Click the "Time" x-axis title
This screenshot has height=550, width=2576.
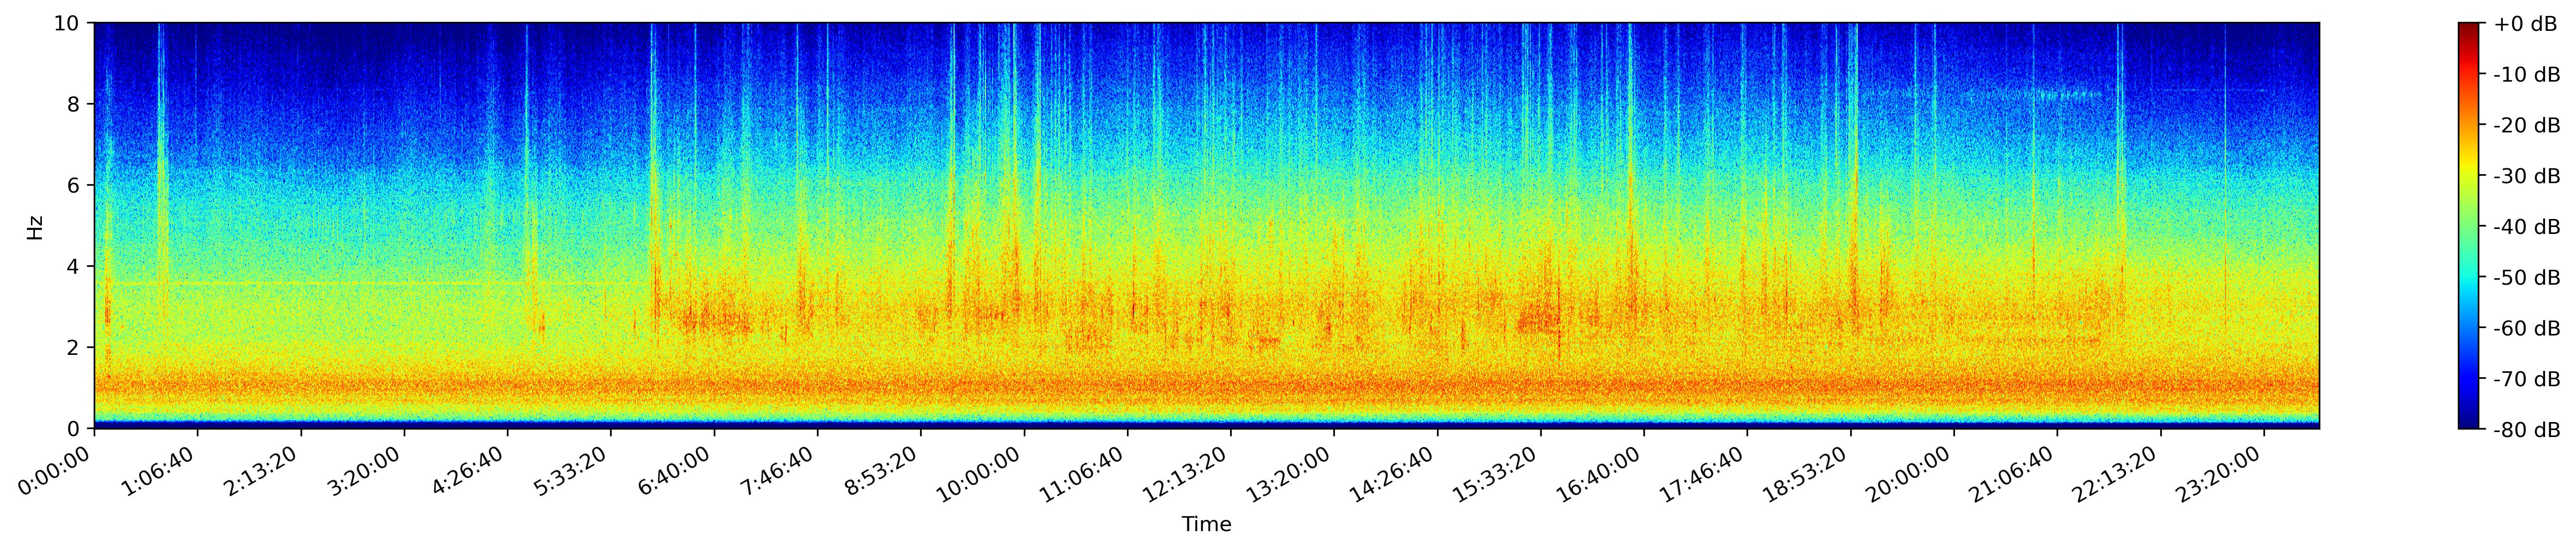[x=1206, y=525]
